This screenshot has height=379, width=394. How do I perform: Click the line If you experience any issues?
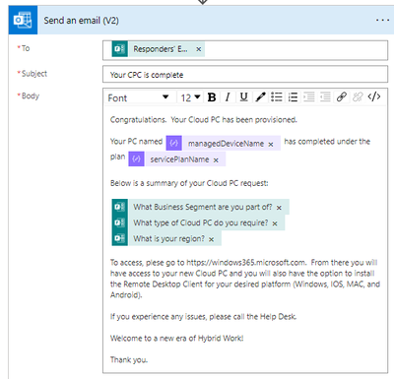coord(203,317)
